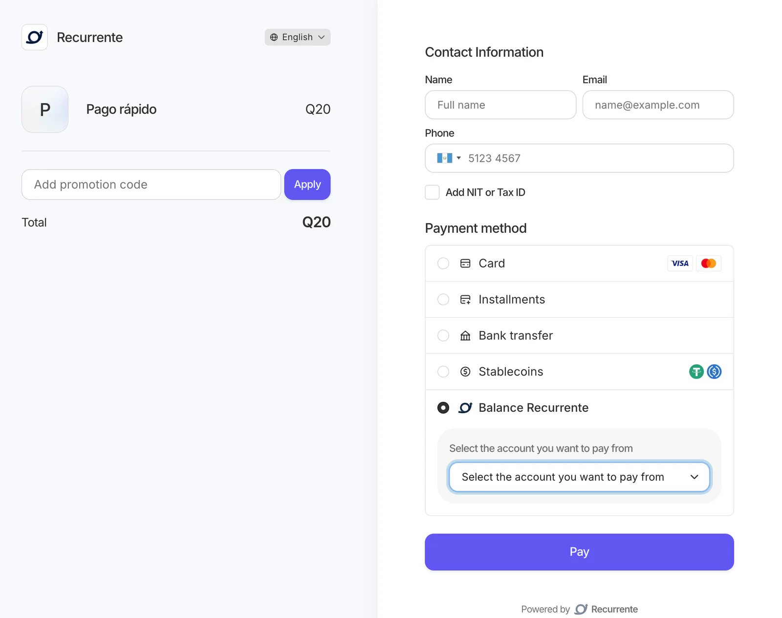The height and width of the screenshot is (618, 782).
Task: Click the purple Pay button
Action: point(579,552)
